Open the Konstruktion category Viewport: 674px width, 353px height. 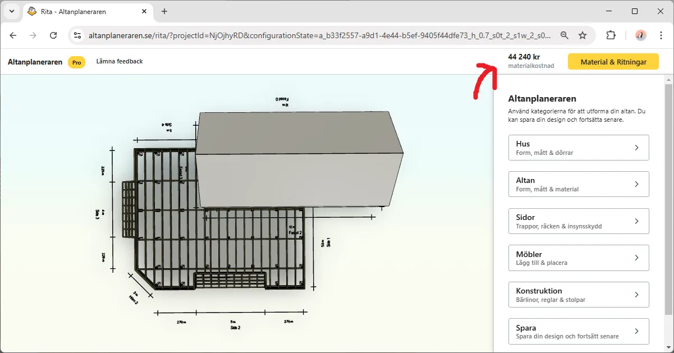pos(578,295)
